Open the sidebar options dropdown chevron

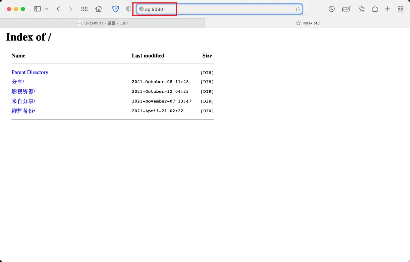coord(46,9)
